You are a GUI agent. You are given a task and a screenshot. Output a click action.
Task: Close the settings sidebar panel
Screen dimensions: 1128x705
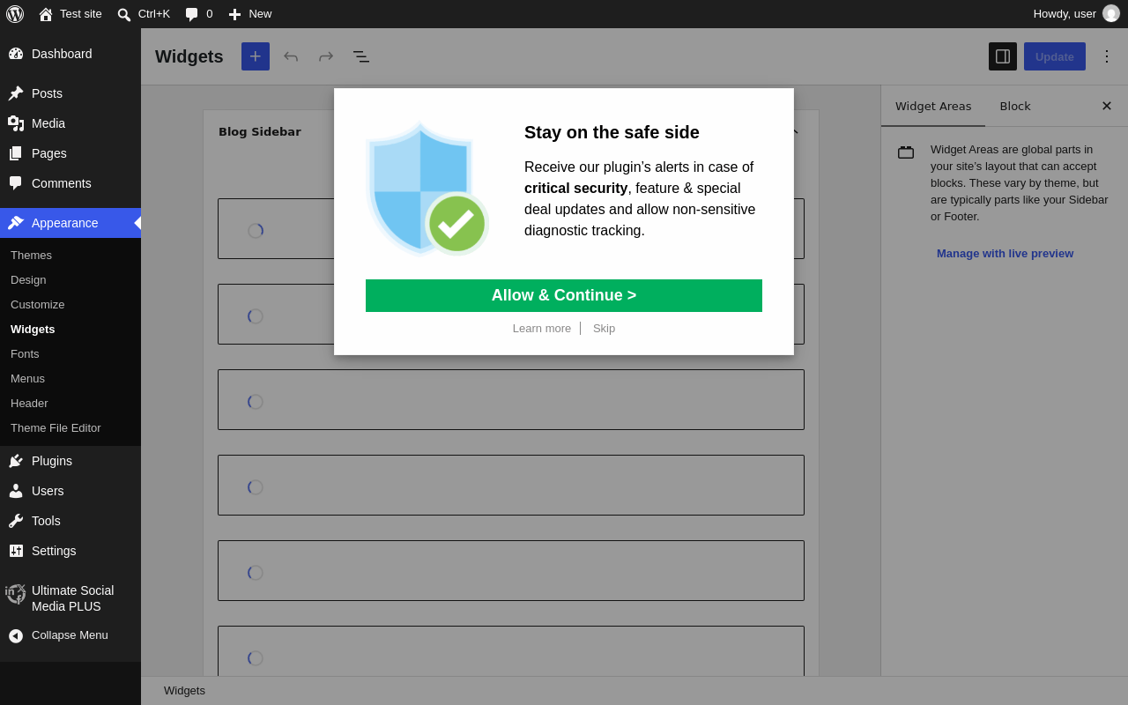point(1107,106)
